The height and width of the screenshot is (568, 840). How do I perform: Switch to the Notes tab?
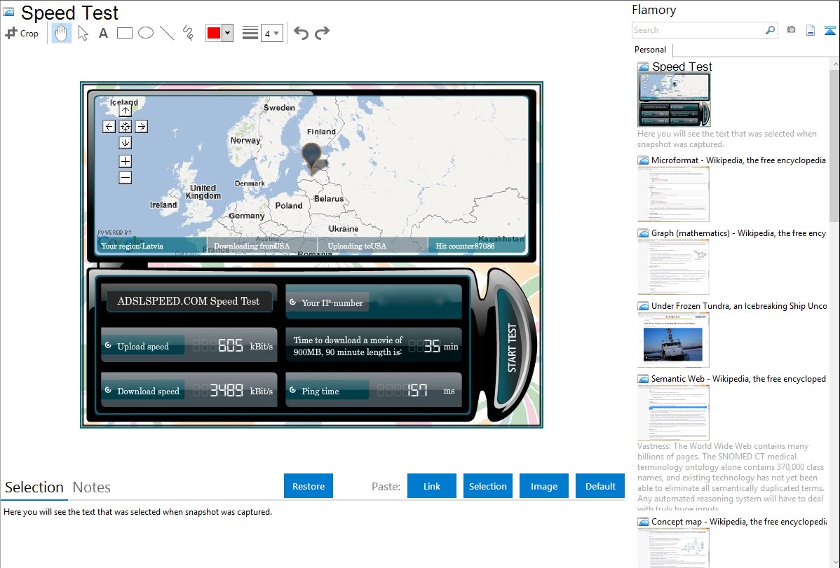coord(92,487)
